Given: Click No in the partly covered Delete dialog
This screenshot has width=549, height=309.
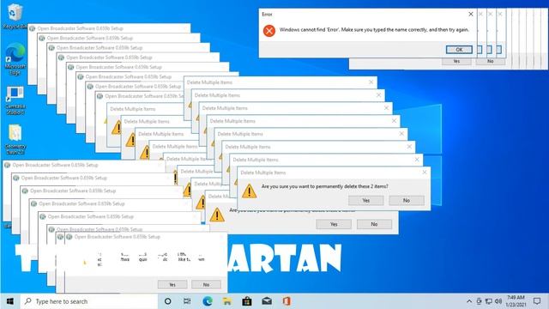Looking at the screenshot, I should [374, 224].
